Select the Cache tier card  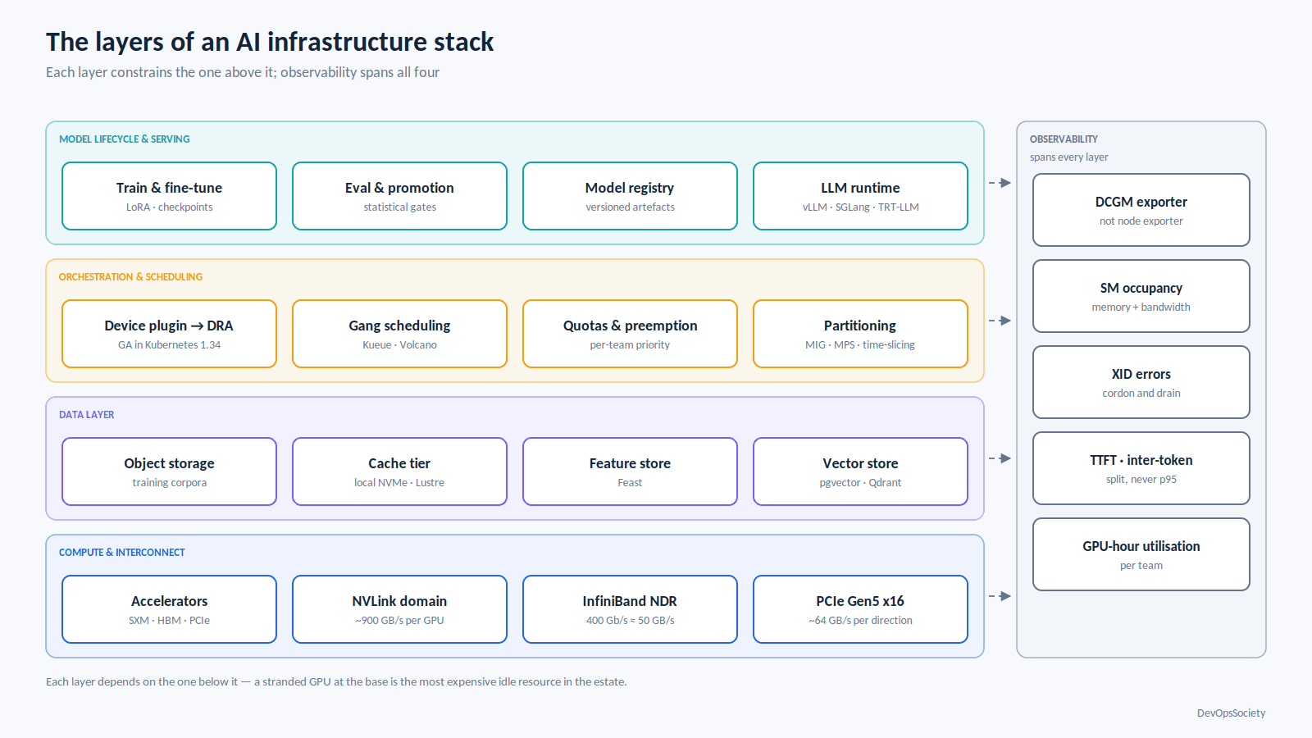click(x=399, y=471)
